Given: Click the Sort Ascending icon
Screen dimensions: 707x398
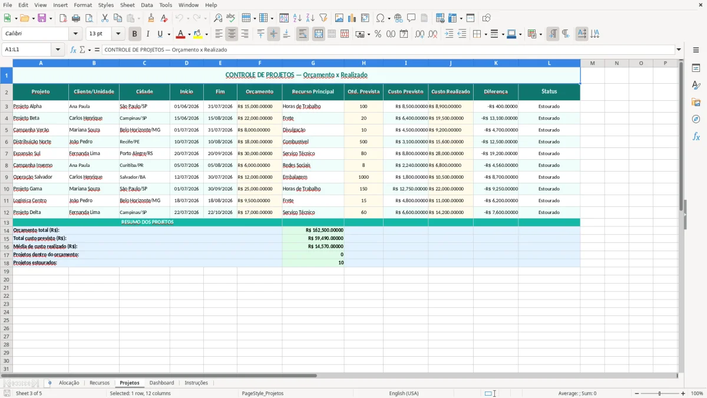Looking at the screenshot, I should (x=298, y=18).
